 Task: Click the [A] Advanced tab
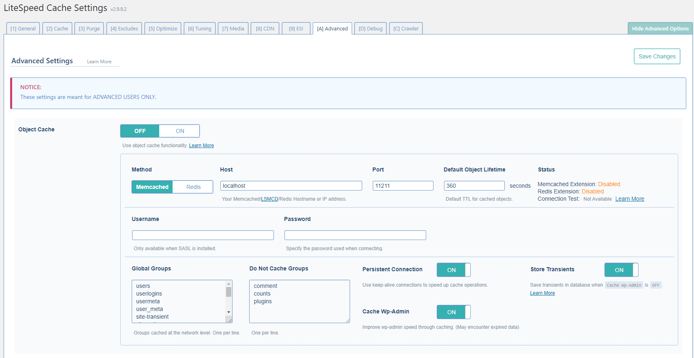point(332,28)
